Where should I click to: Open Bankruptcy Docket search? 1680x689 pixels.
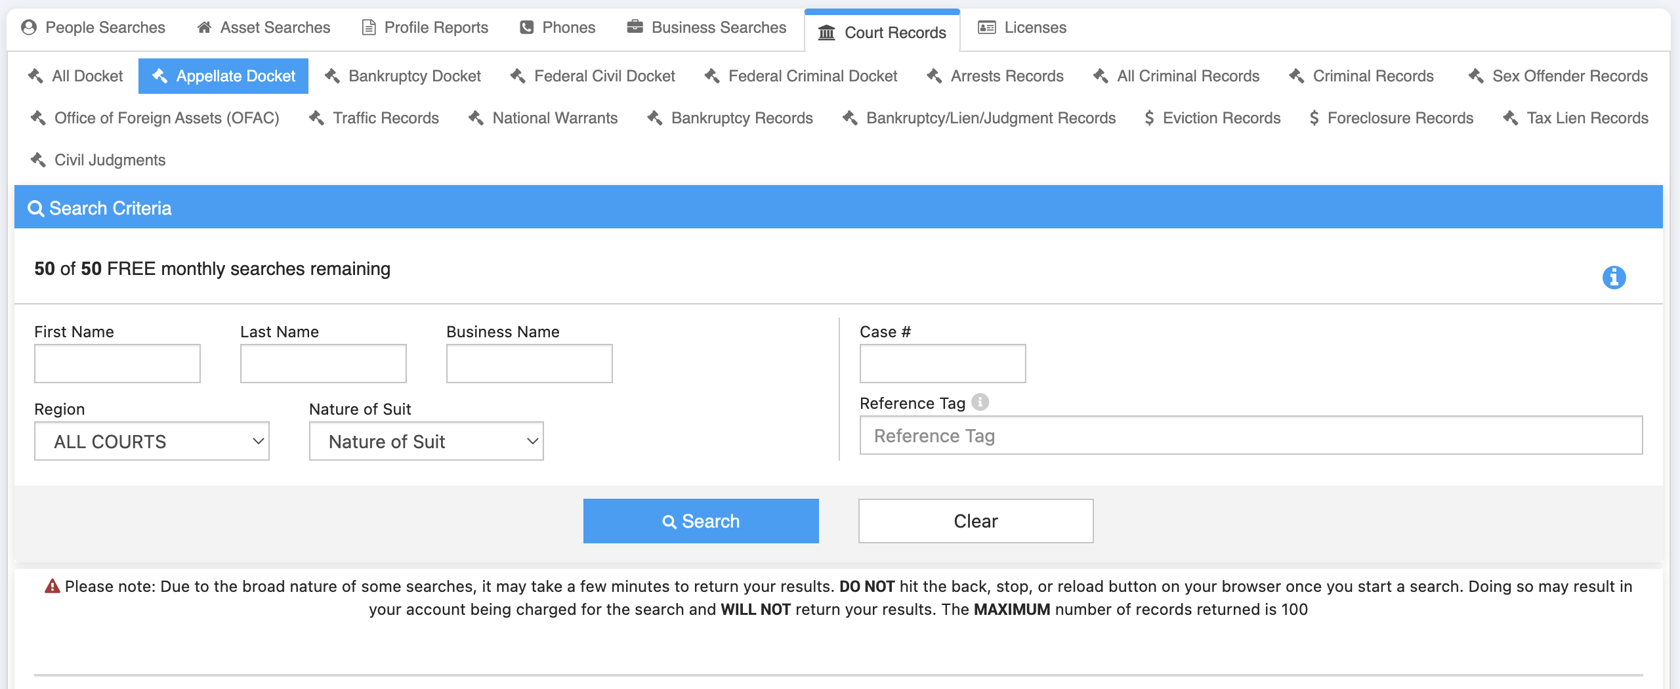(402, 76)
